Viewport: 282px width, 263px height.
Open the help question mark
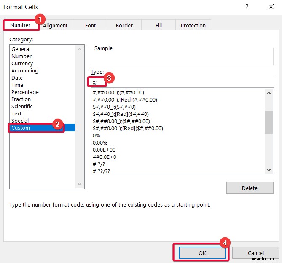(247, 7)
